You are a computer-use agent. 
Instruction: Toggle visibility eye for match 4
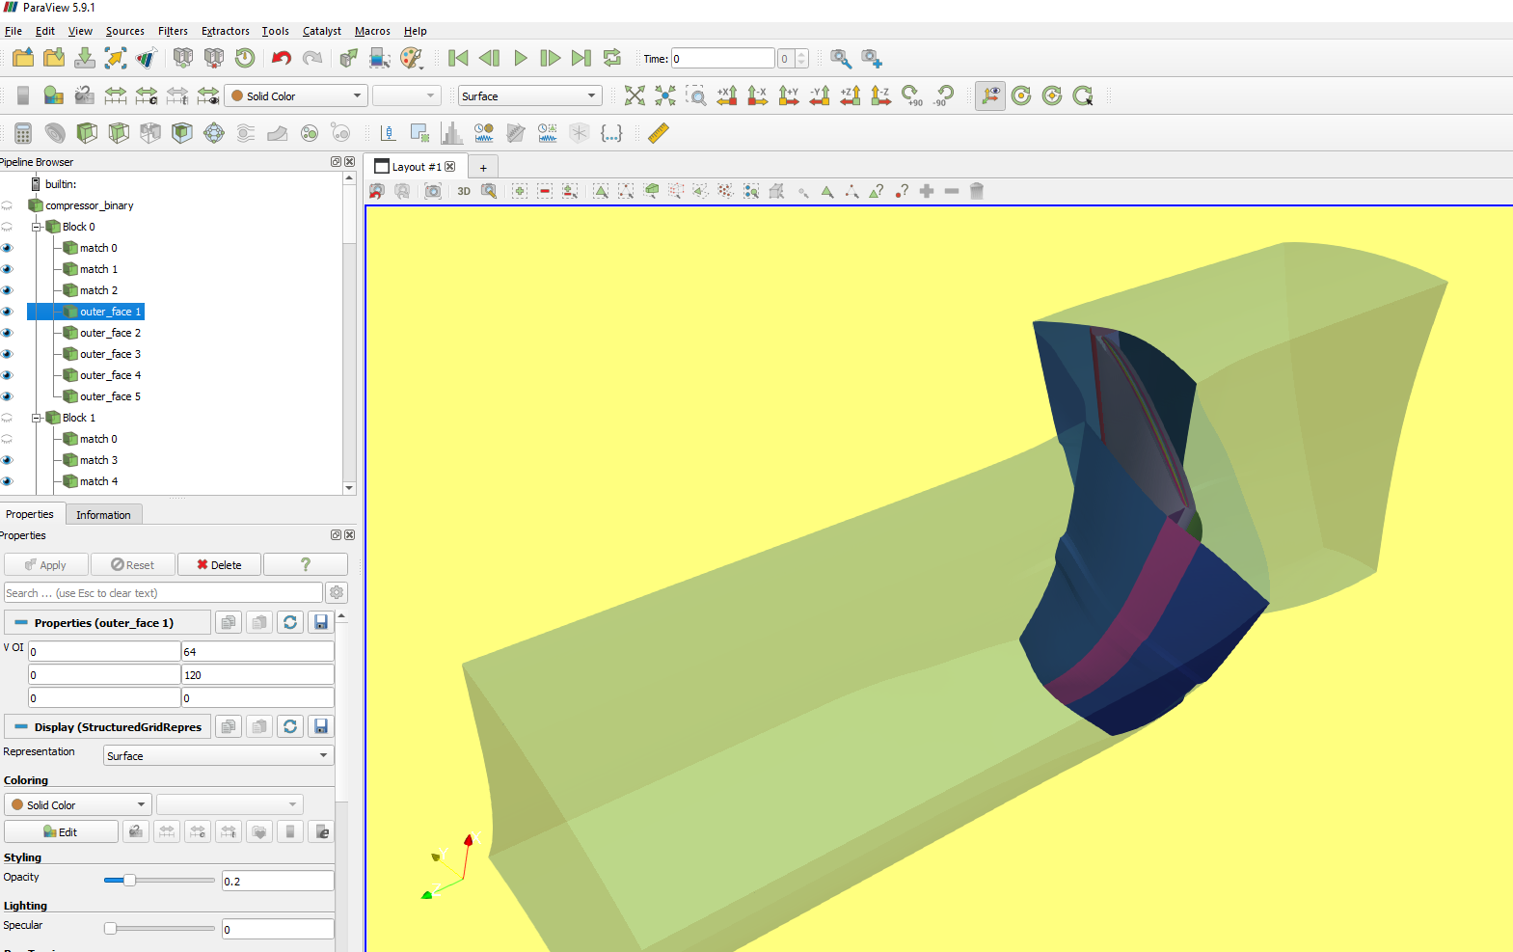(x=8, y=481)
